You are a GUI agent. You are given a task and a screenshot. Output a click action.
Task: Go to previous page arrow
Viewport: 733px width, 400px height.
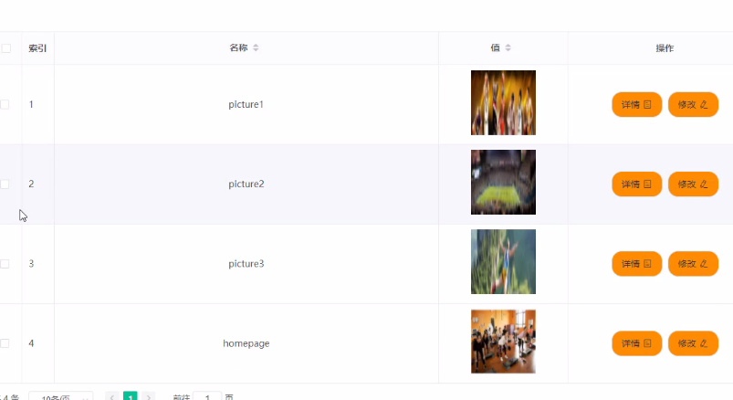coord(112,396)
